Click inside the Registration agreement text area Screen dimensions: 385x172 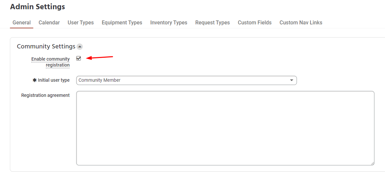coord(225,128)
